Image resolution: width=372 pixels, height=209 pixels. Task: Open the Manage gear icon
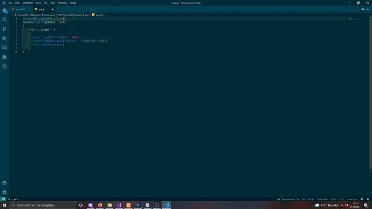5,192
